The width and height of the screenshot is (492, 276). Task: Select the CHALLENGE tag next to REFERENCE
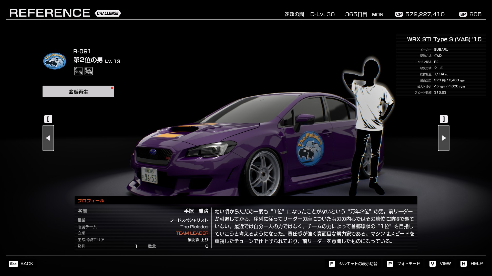click(x=108, y=13)
